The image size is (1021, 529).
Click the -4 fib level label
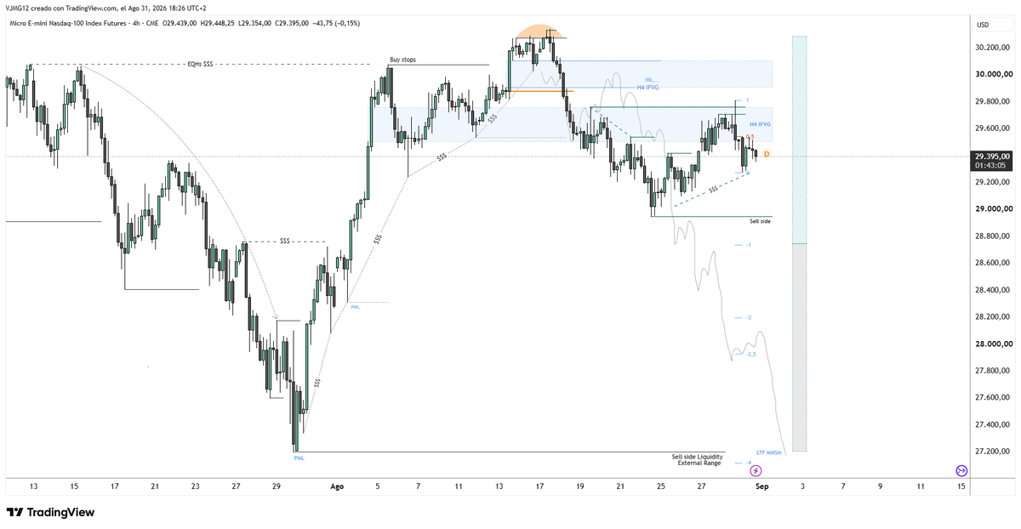point(750,462)
